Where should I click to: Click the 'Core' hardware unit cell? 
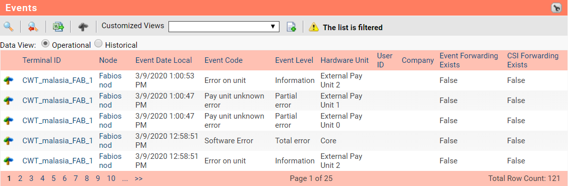[x=328, y=141]
